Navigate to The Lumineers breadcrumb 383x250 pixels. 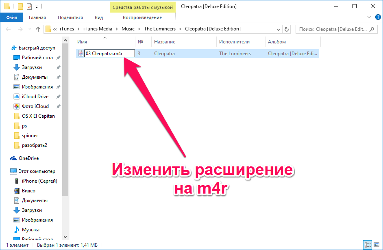(159, 29)
